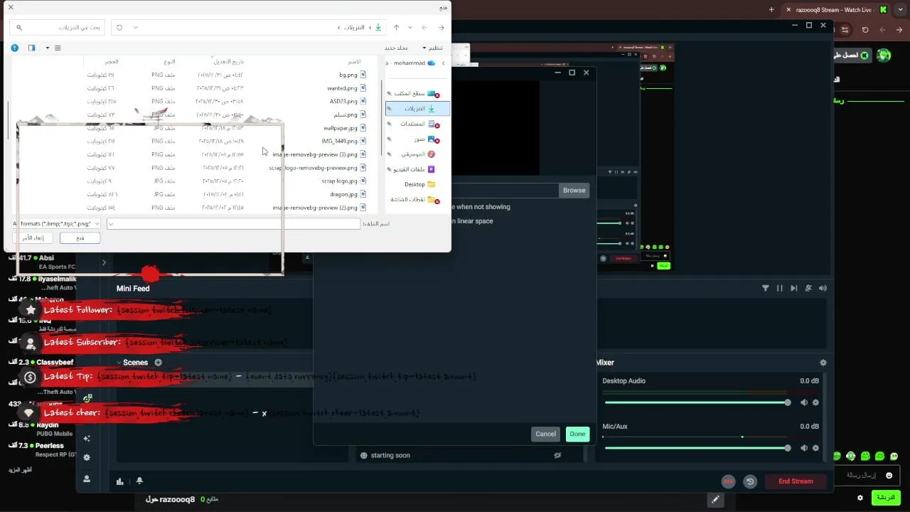This screenshot has height=512, width=910.
Task: Open the file dialog help icon
Action: (14, 48)
